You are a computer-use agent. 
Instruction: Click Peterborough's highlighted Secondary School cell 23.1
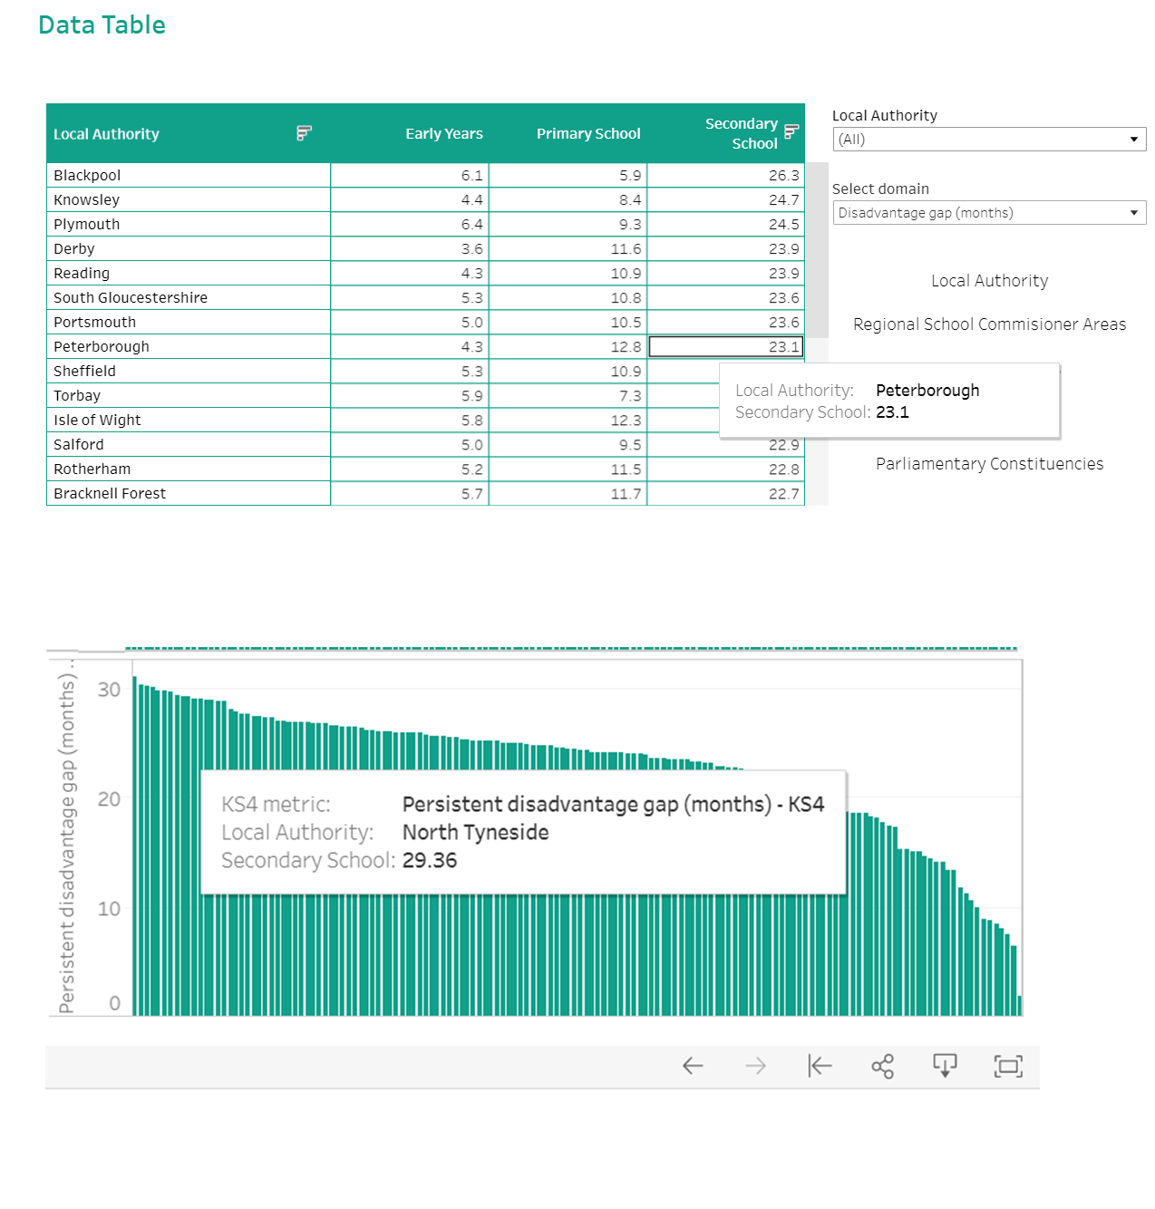[726, 347]
